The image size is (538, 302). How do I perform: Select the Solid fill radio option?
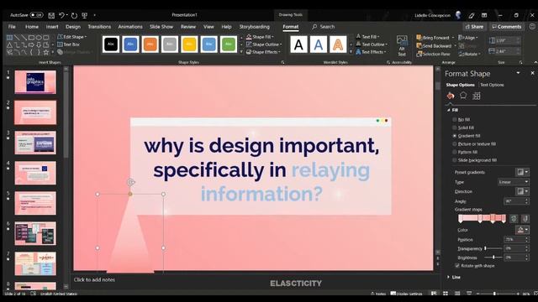coord(455,128)
